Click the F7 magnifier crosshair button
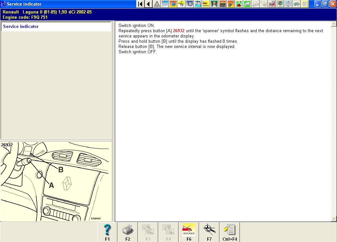The width and height of the screenshot is (337, 242). pos(209,232)
